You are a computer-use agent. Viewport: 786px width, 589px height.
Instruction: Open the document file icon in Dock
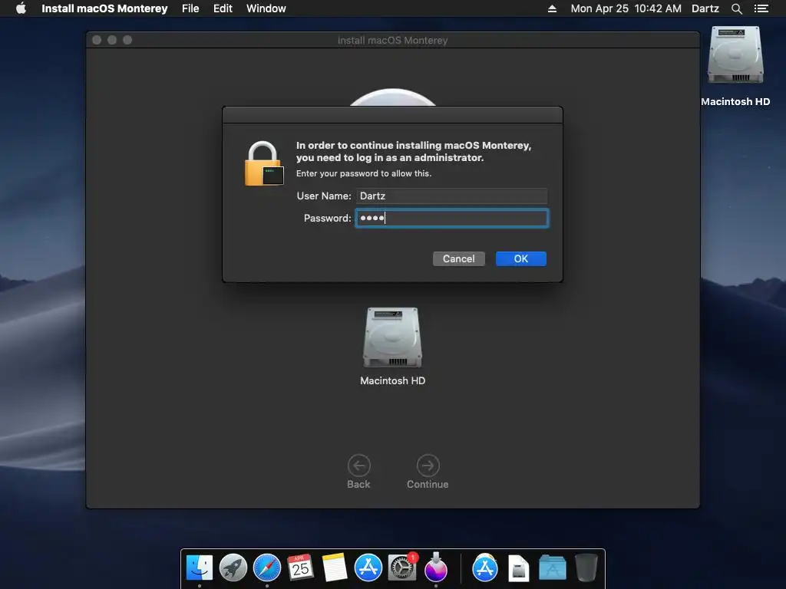tap(519, 568)
